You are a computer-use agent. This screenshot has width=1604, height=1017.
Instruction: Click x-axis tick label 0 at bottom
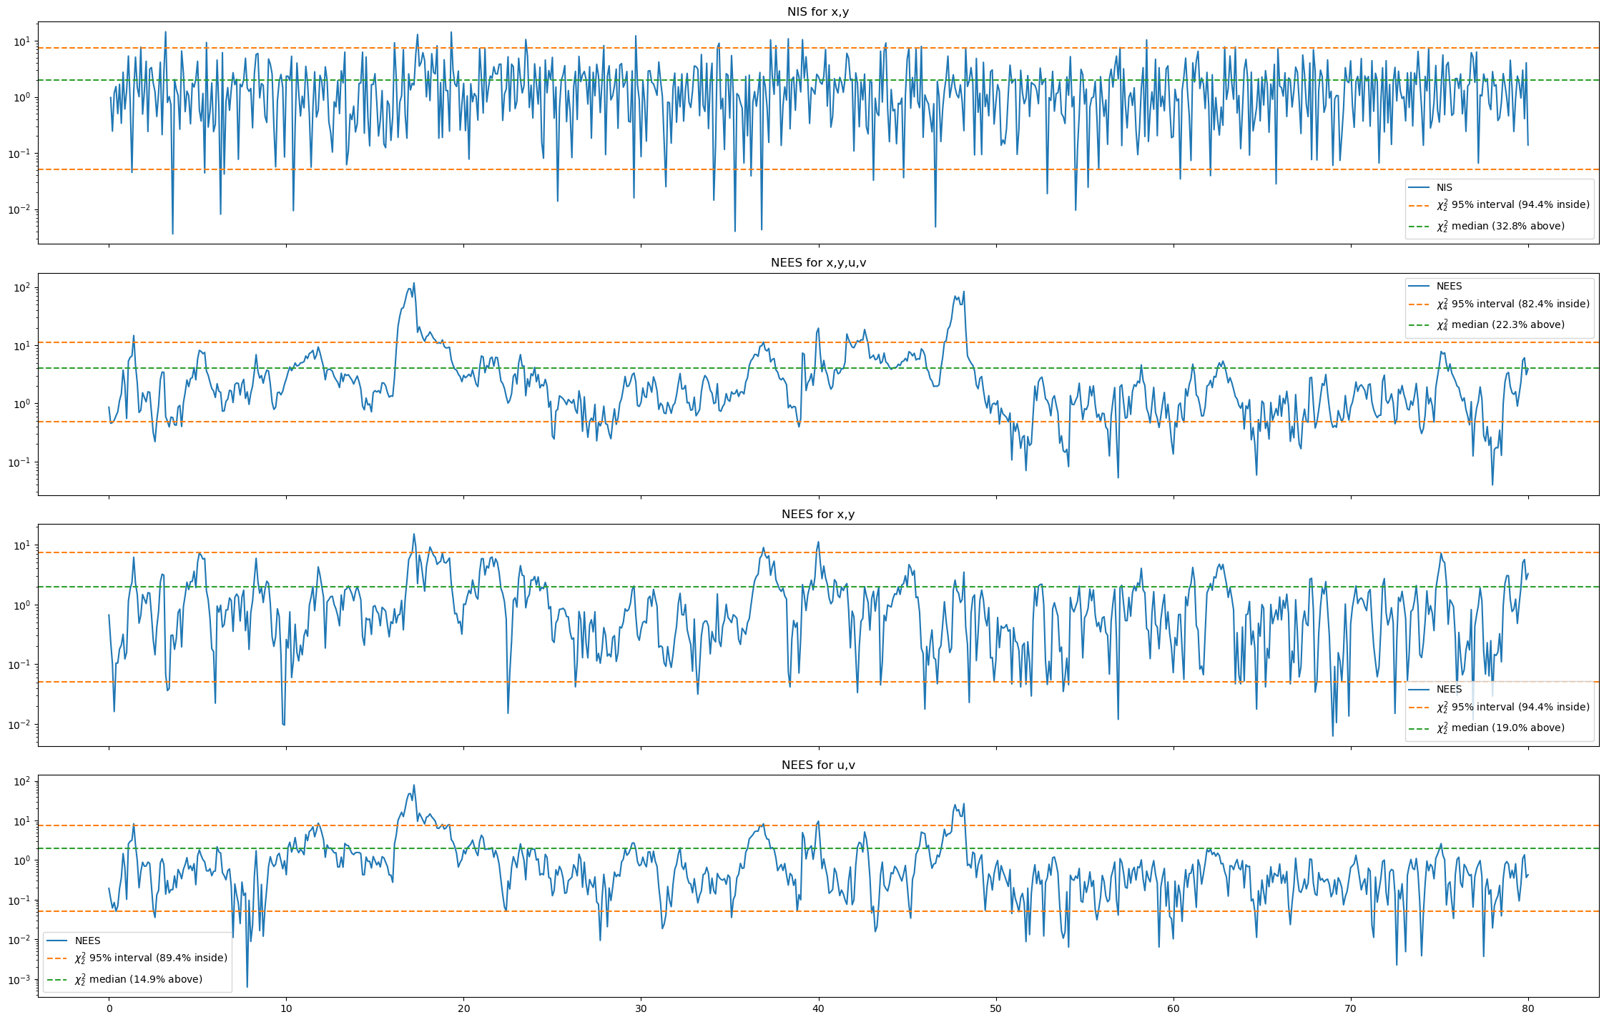click(109, 1009)
